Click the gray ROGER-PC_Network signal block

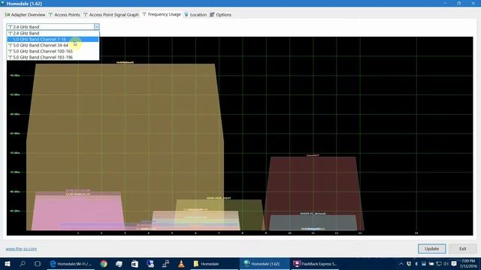point(313,222)
